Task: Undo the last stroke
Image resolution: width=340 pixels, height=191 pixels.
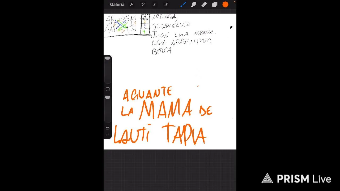Action: point(108,128)
